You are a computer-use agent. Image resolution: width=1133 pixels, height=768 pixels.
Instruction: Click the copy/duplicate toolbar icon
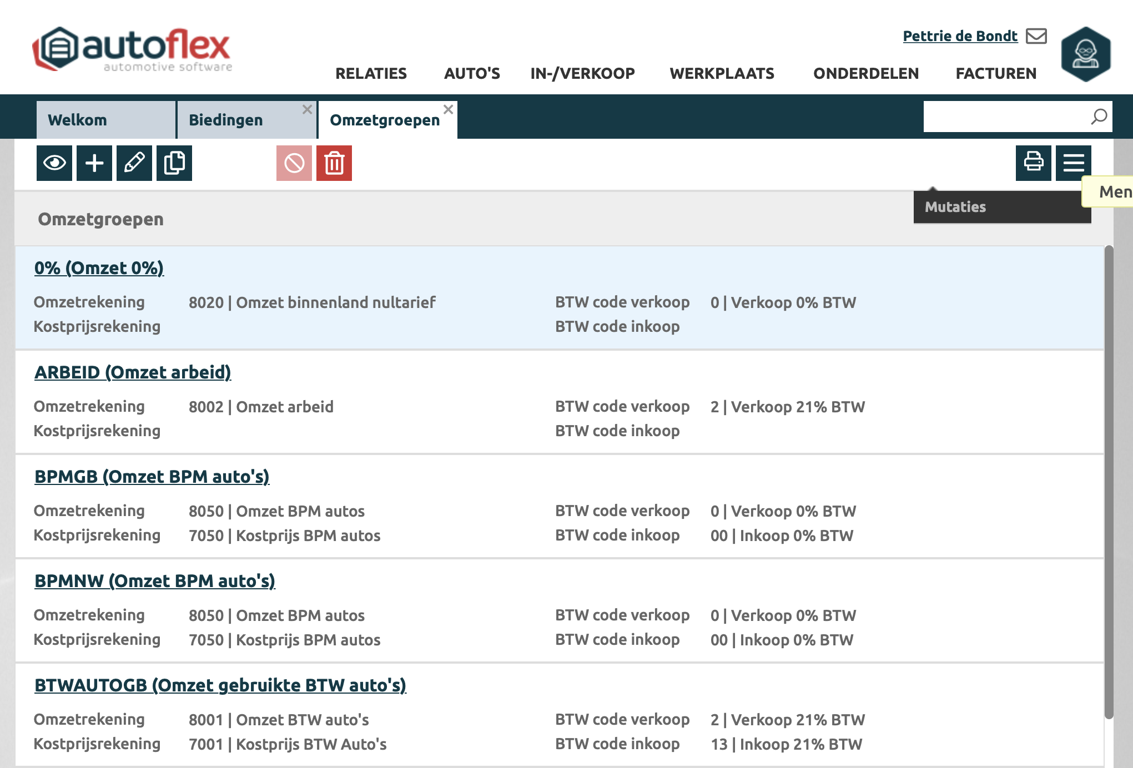pos(174,163)
